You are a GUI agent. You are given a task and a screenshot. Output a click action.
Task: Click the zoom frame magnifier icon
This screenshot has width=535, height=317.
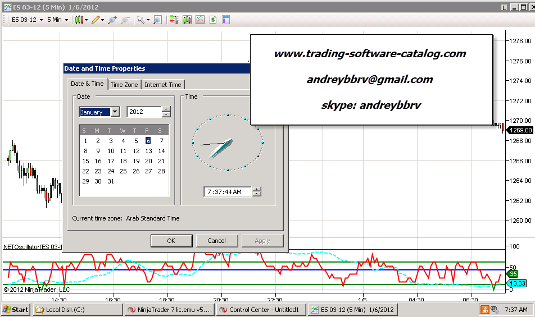157,20
